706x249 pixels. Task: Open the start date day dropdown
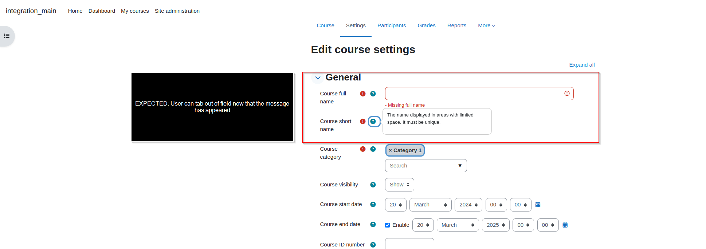tap(396, 205)
